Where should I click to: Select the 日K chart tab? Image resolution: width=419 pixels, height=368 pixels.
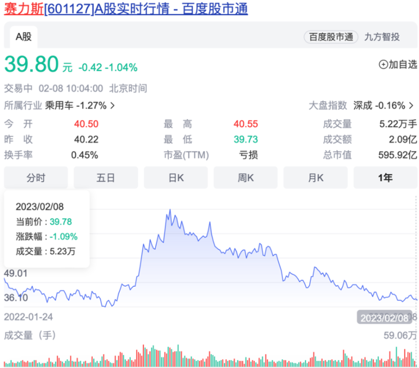(176, 178)
